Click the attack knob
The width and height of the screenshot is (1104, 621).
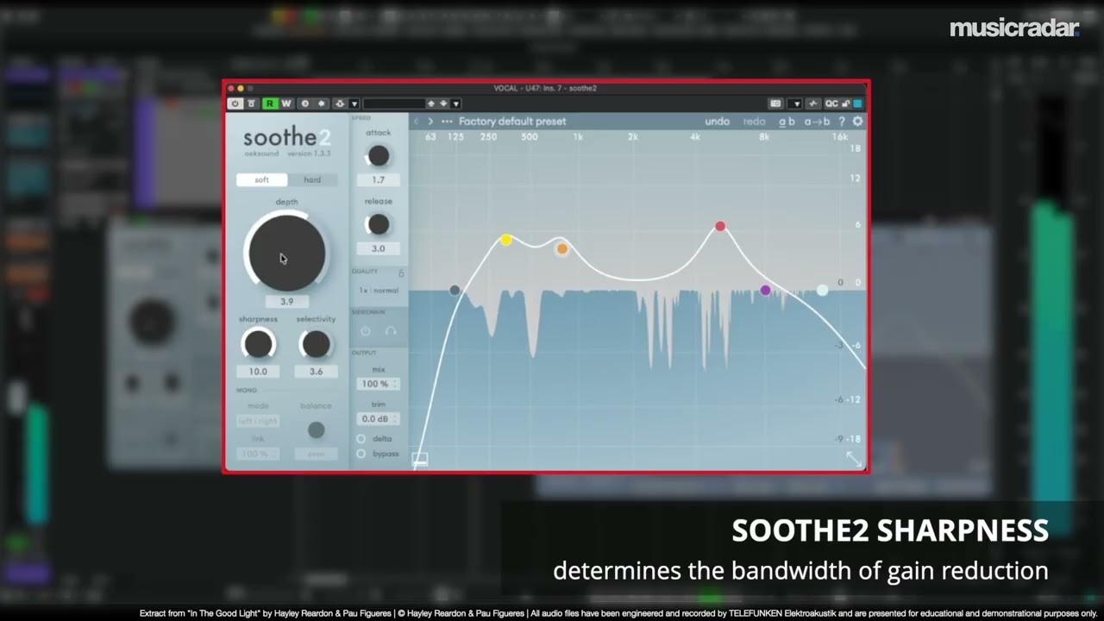click(378, 156)
